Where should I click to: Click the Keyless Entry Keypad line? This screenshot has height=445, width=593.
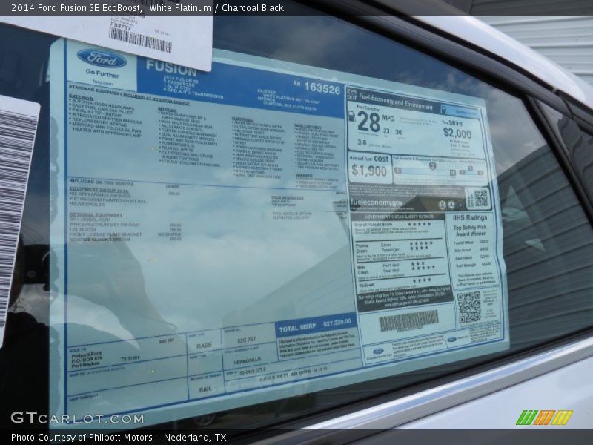pos(98,122)
